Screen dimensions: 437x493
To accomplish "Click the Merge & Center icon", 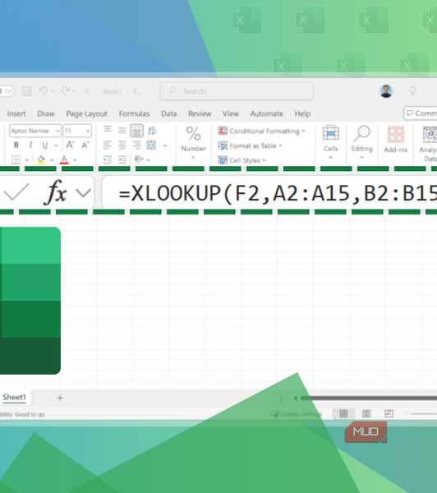I will pos(151,145).
